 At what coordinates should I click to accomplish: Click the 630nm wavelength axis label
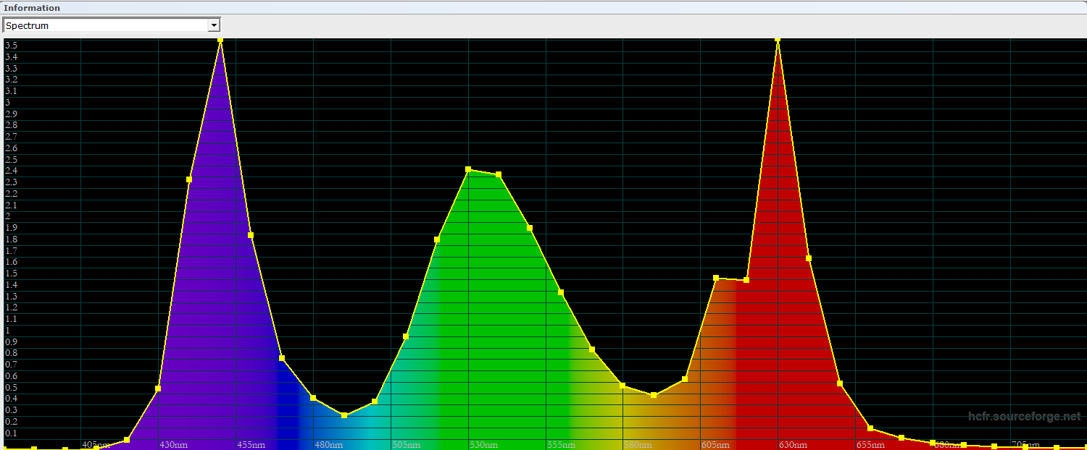tap(793, 444)
